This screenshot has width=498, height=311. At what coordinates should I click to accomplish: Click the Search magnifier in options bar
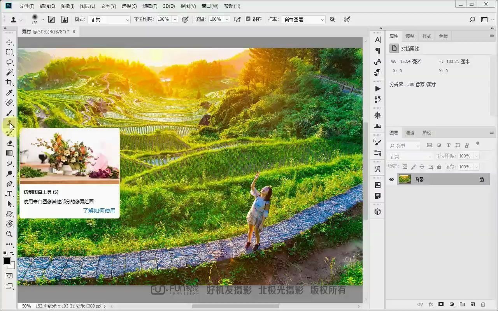tap(472, 19)
